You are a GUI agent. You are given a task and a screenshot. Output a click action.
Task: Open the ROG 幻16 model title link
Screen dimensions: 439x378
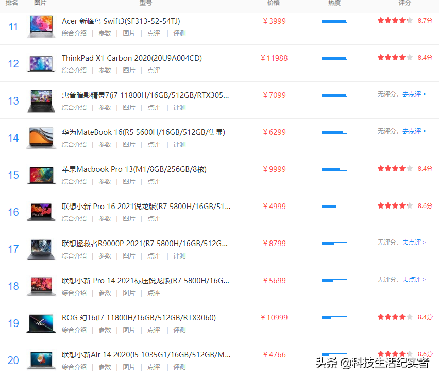click(139, 318)
